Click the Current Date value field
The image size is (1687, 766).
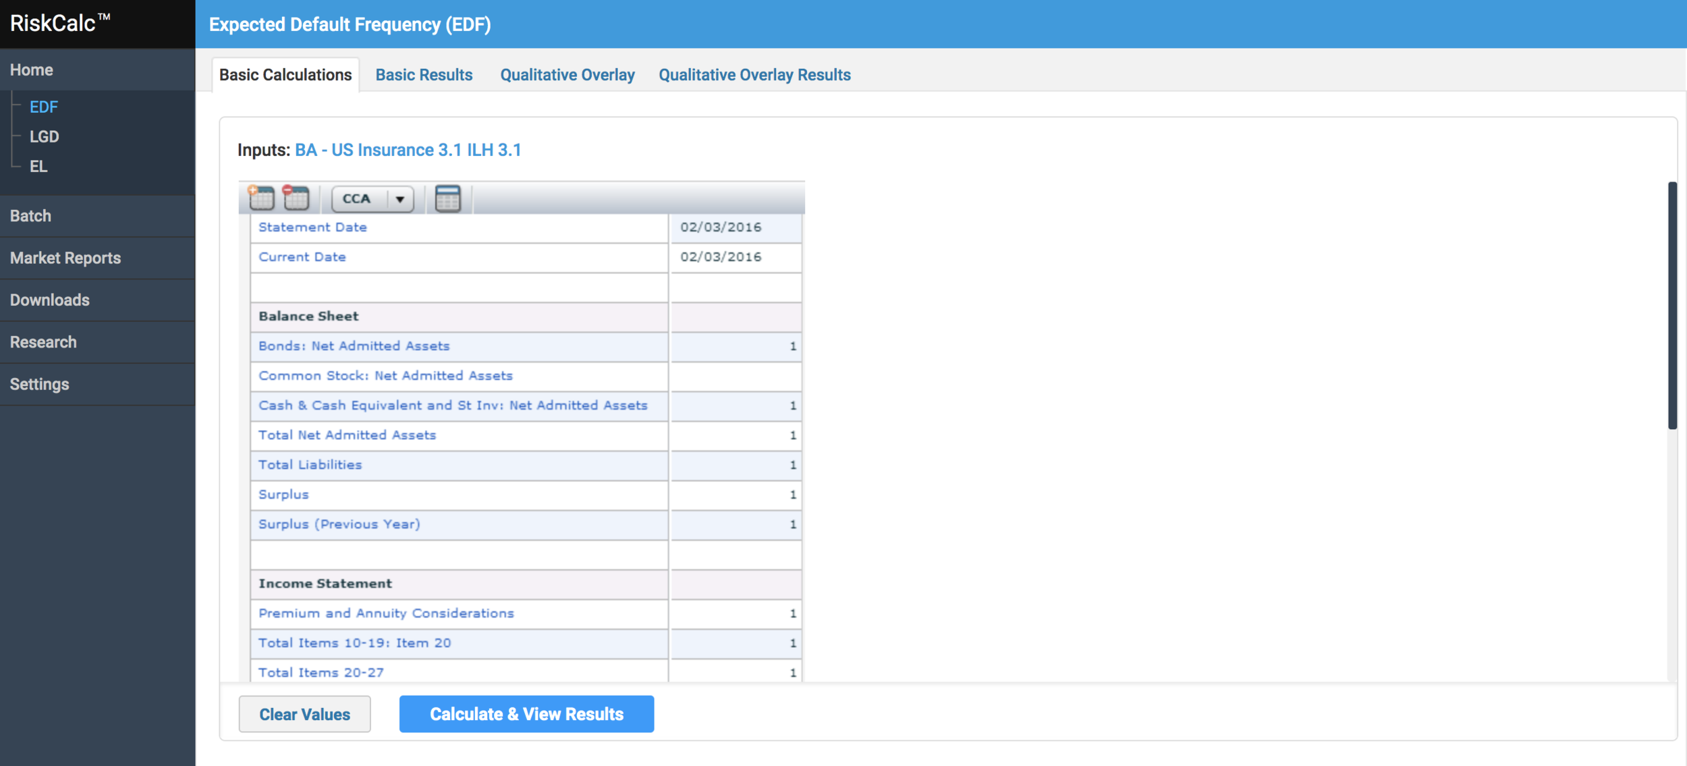pyautogui.click(x=736, y=257)
